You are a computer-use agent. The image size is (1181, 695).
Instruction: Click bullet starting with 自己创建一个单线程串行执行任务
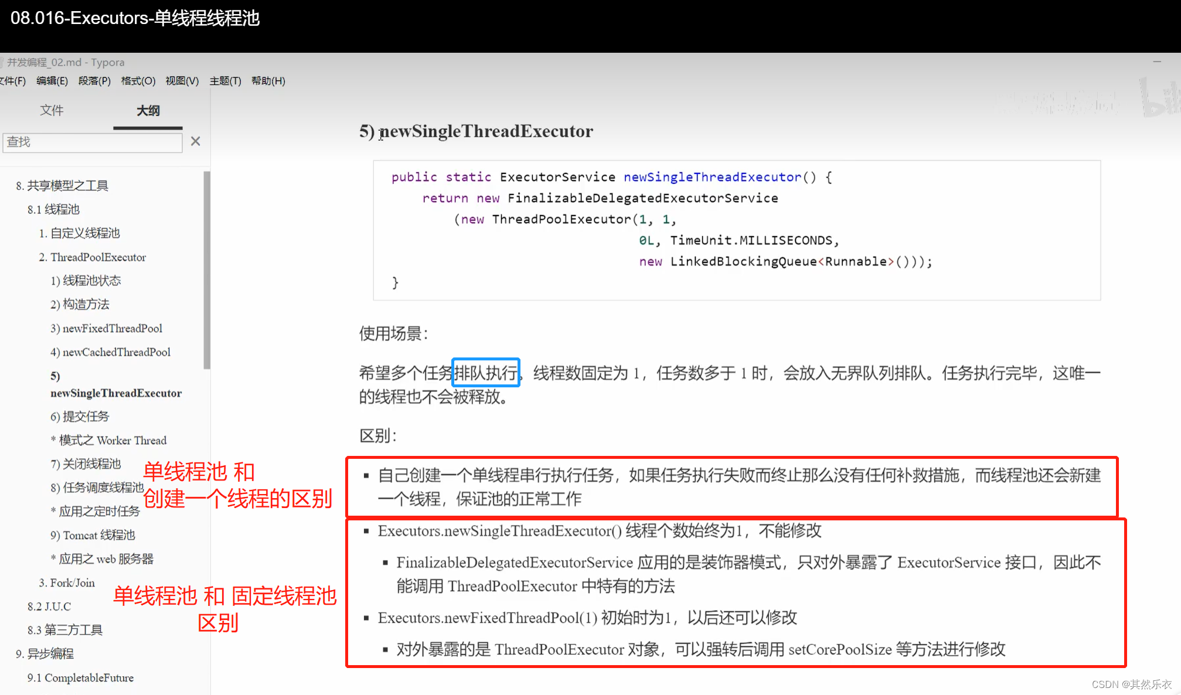(x=739, y=487)
